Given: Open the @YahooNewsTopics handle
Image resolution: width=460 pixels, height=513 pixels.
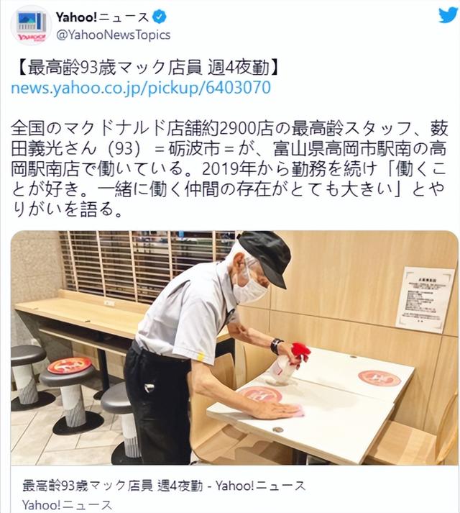Looking at the screenshot, I should pos(113,35).
